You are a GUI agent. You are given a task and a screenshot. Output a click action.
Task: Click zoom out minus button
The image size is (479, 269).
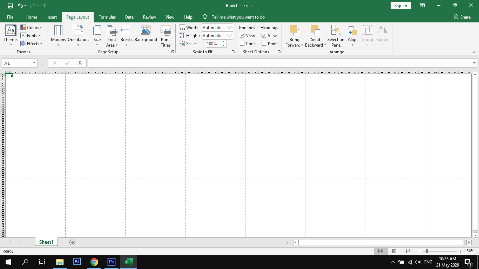click(x=419, y=251)
